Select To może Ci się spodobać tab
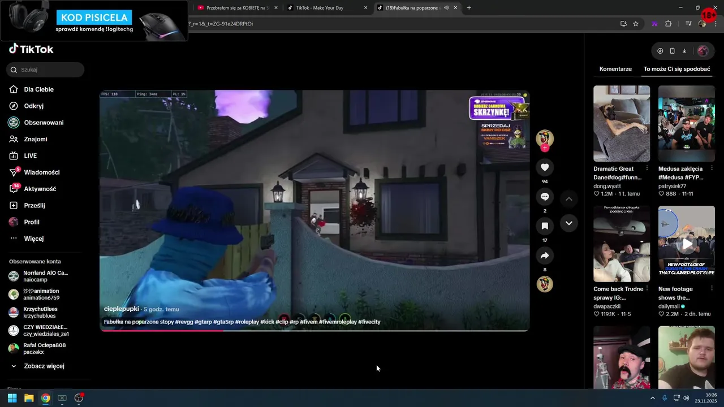 676,69
